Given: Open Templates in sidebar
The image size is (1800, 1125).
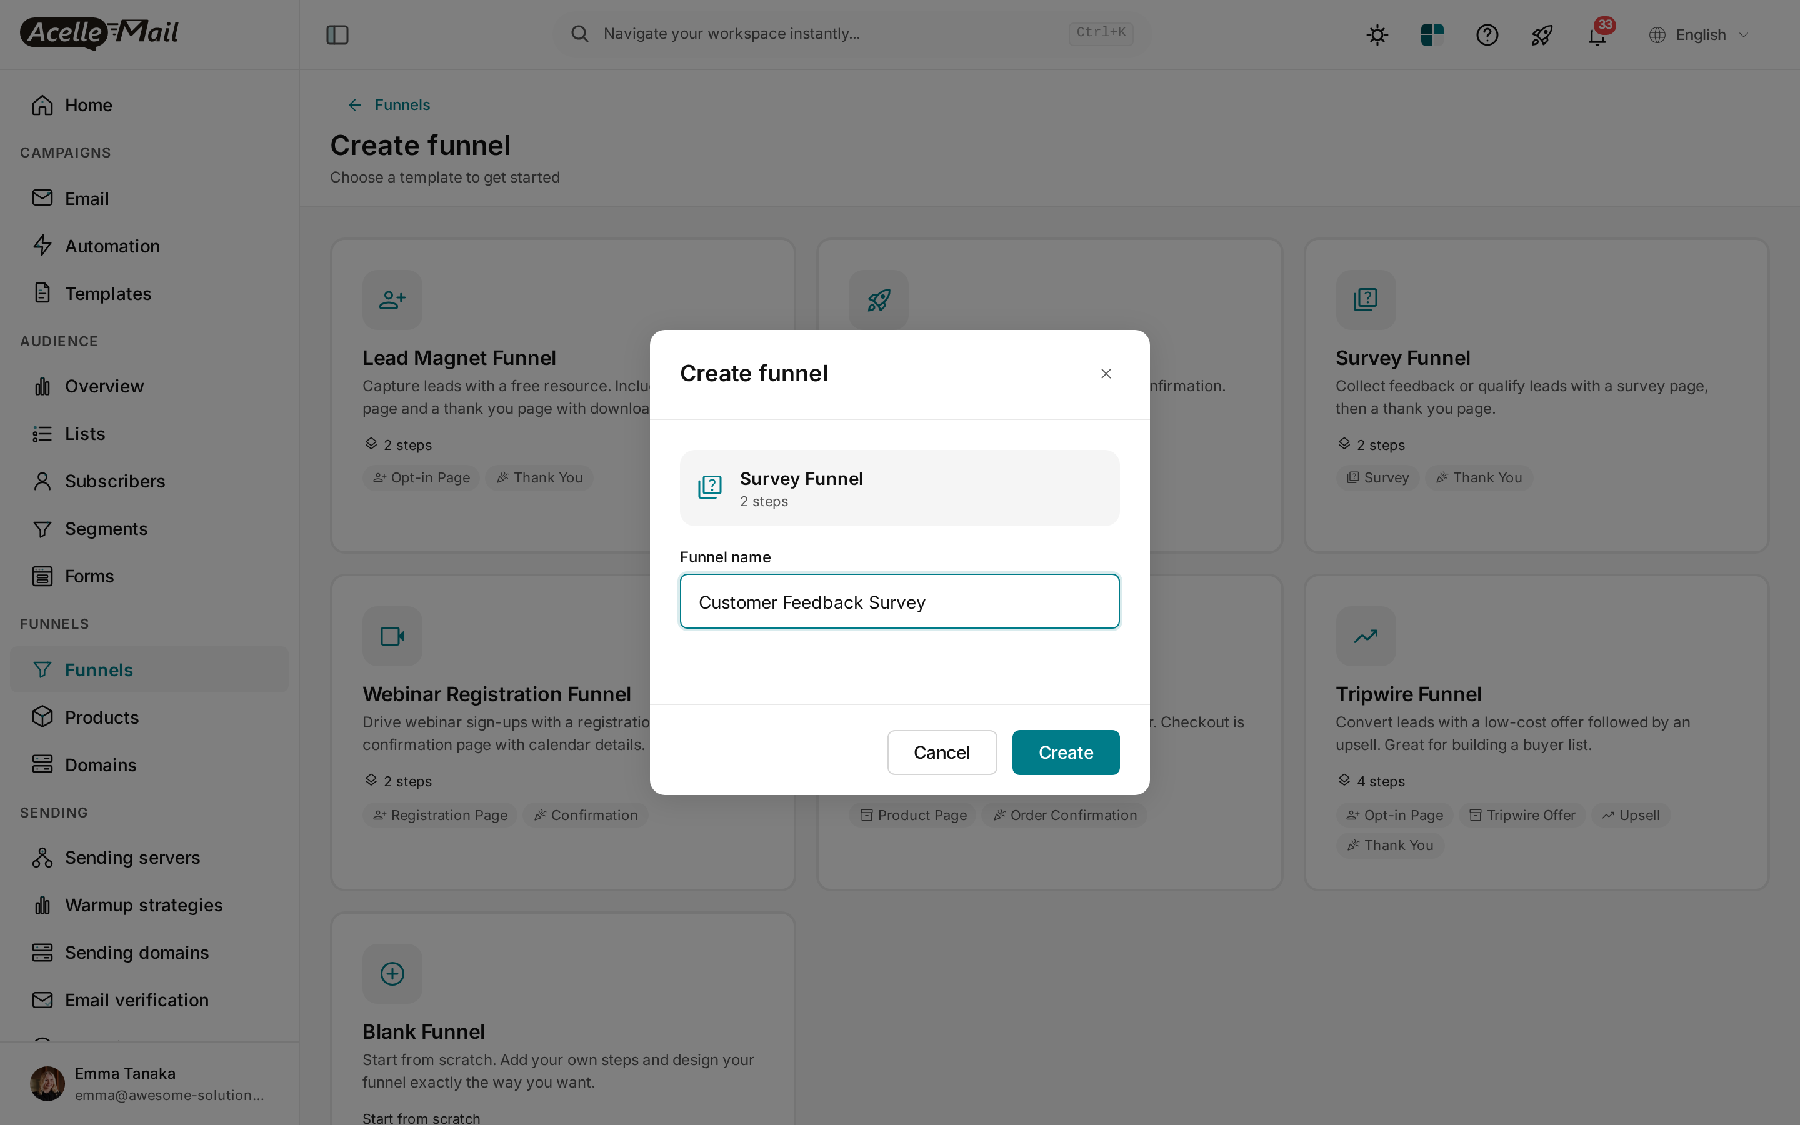Looking at the screenshot, I should click(x=149, y=293).
